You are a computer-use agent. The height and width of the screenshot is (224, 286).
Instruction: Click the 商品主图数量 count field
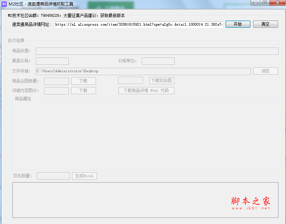[56, 81]
